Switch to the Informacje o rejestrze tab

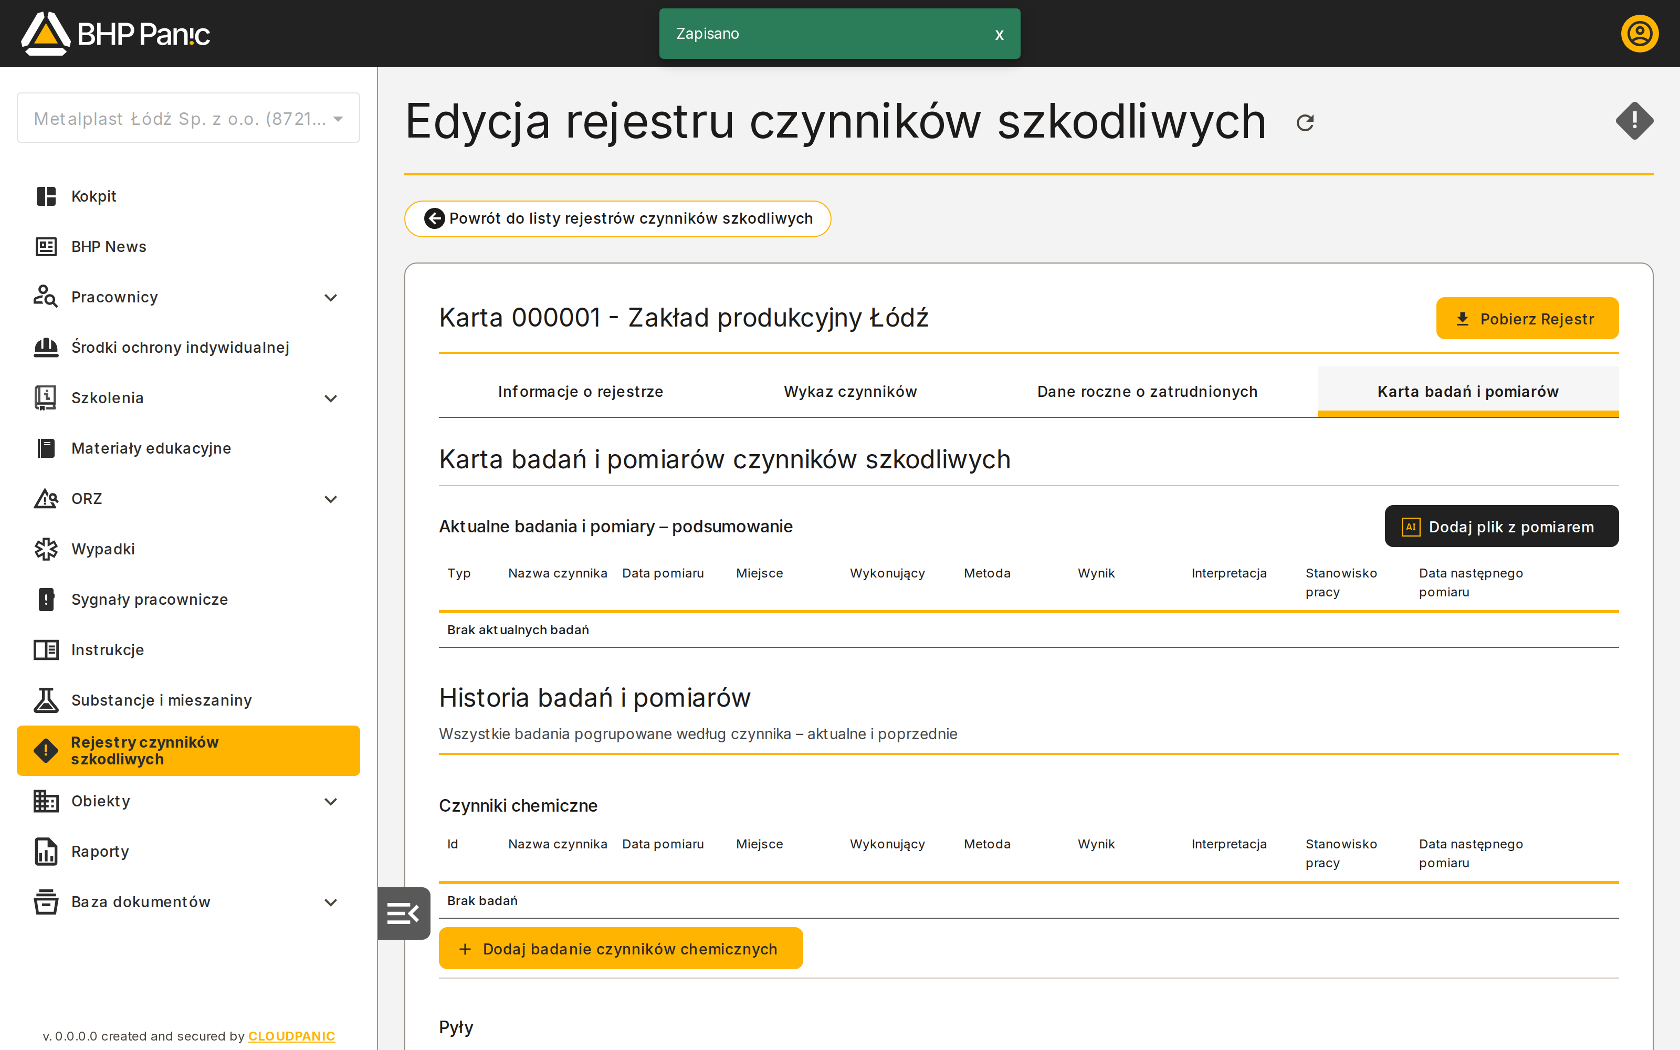pyautogui.click(x=580, y=392)
